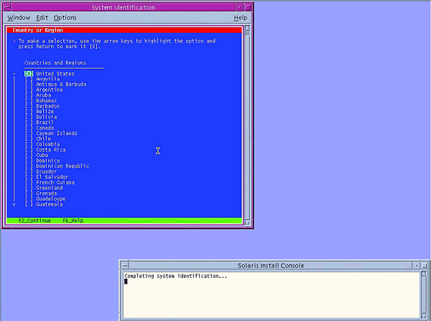Image resolution: width=431 pixels, height=321 pixels.
Task: Select the El Salvador entry
Action: (52, 177)
